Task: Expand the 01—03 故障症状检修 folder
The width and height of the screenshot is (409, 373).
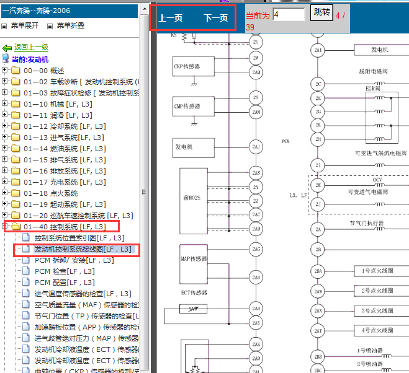Action: coord(4,92)
